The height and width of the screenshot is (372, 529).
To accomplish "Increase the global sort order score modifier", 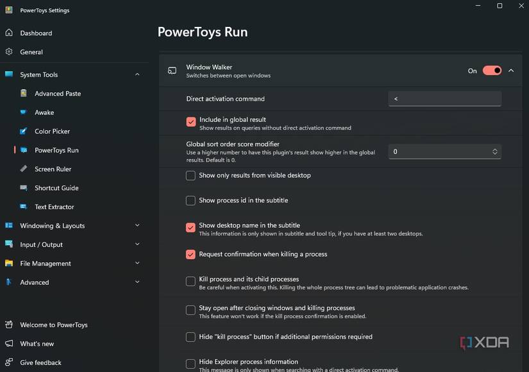I will (x=494, y=149).
